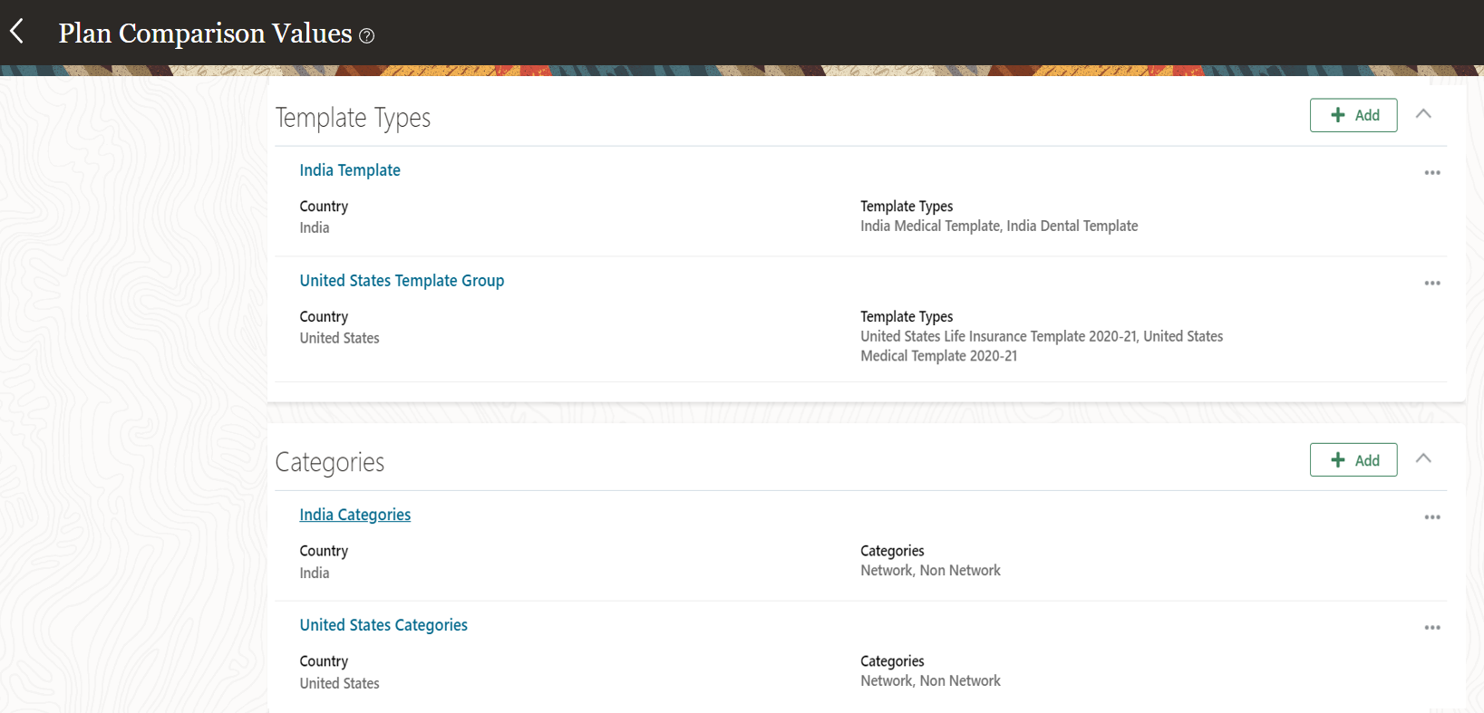Add a new category

pyautogui.click(x=1353, y=460)
